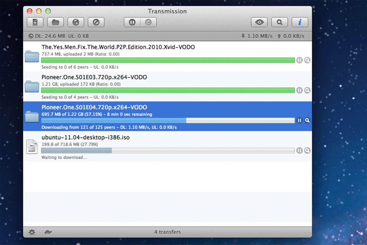This screenshot has height=245, width=367.
Task: Click '695.7 MB of 1.22 GB (57.15%)' text
Action: [72, 114]
